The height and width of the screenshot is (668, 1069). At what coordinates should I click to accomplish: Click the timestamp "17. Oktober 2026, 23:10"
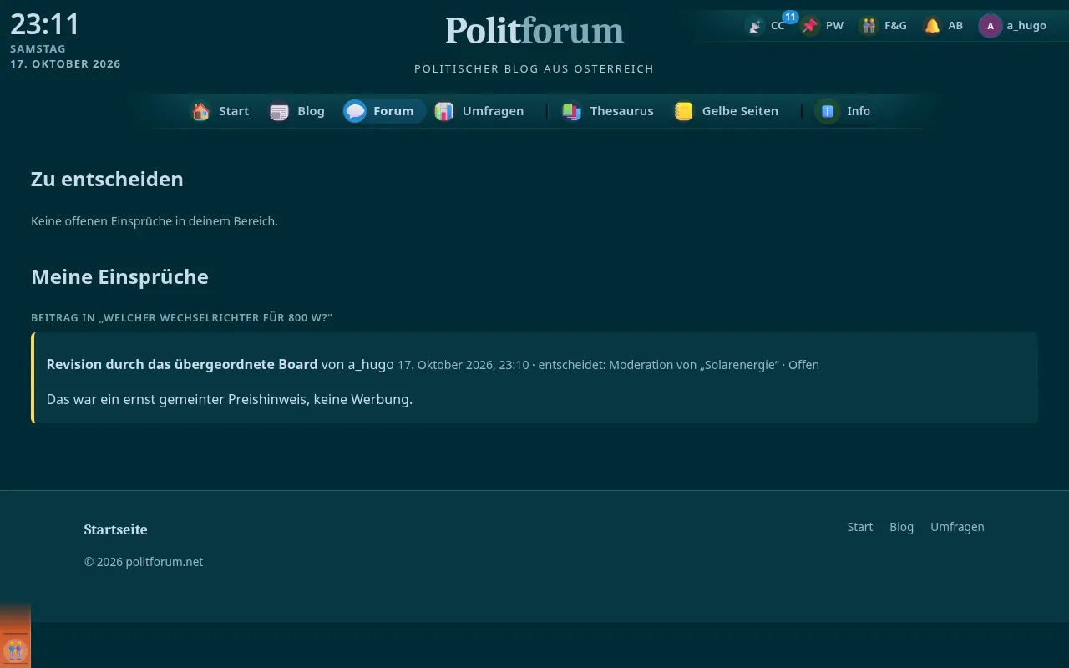tap(464, 365)
